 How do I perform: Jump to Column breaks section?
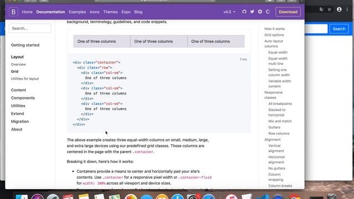280,186
